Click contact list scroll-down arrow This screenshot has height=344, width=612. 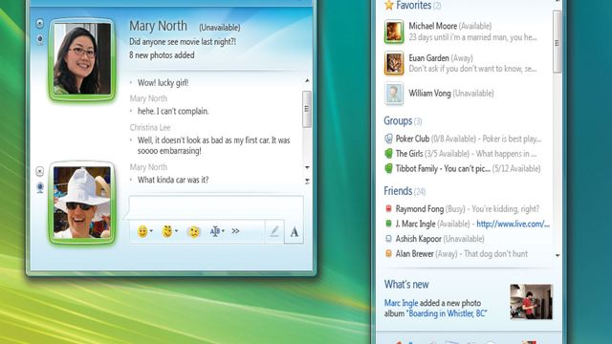(x=557, y=255)
